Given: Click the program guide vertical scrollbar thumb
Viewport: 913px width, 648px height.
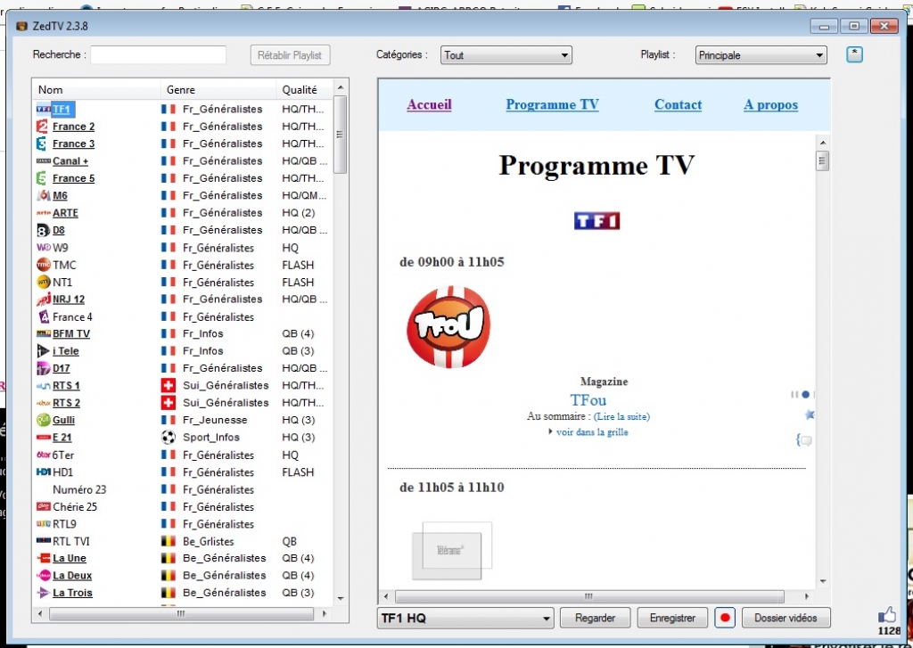Looking at the screenshot, I should [822, 160].
